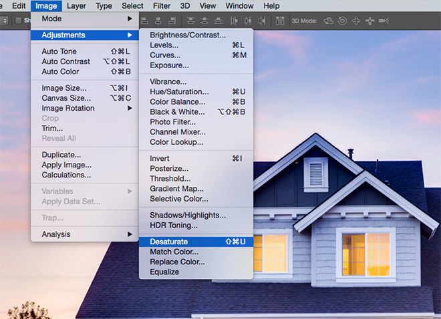
Task: Choose Color Balance adjustment
Action: (196, 102)
